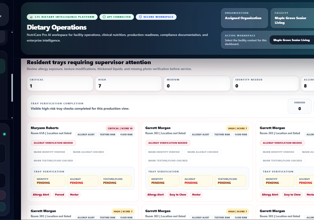Click the Verified count tile

point(299,106)
